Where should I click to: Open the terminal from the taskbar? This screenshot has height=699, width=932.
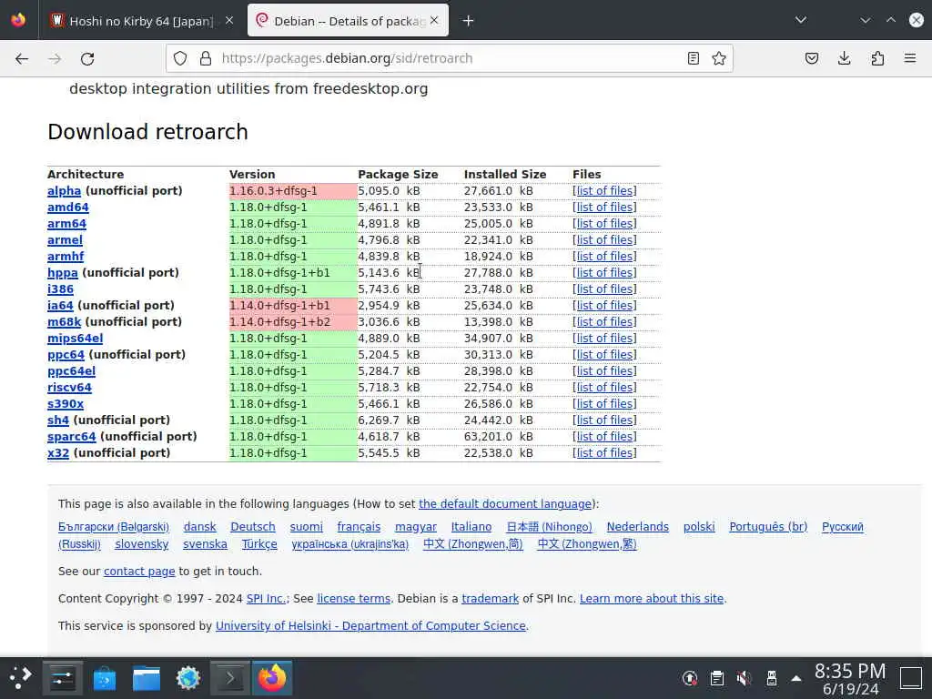(x=230, y=678)
